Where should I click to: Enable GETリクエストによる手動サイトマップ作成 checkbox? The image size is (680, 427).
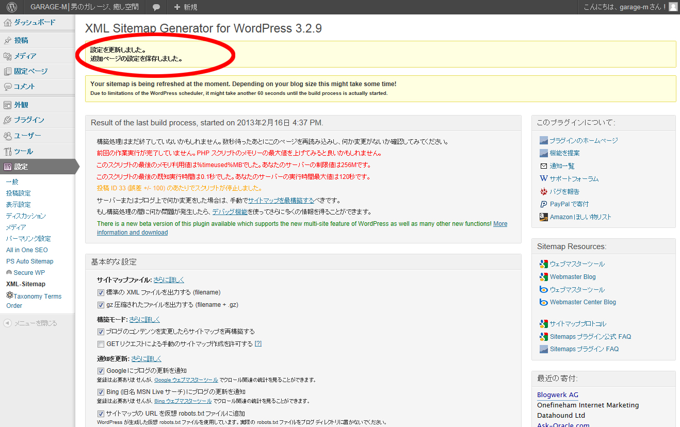click(101, 344)
